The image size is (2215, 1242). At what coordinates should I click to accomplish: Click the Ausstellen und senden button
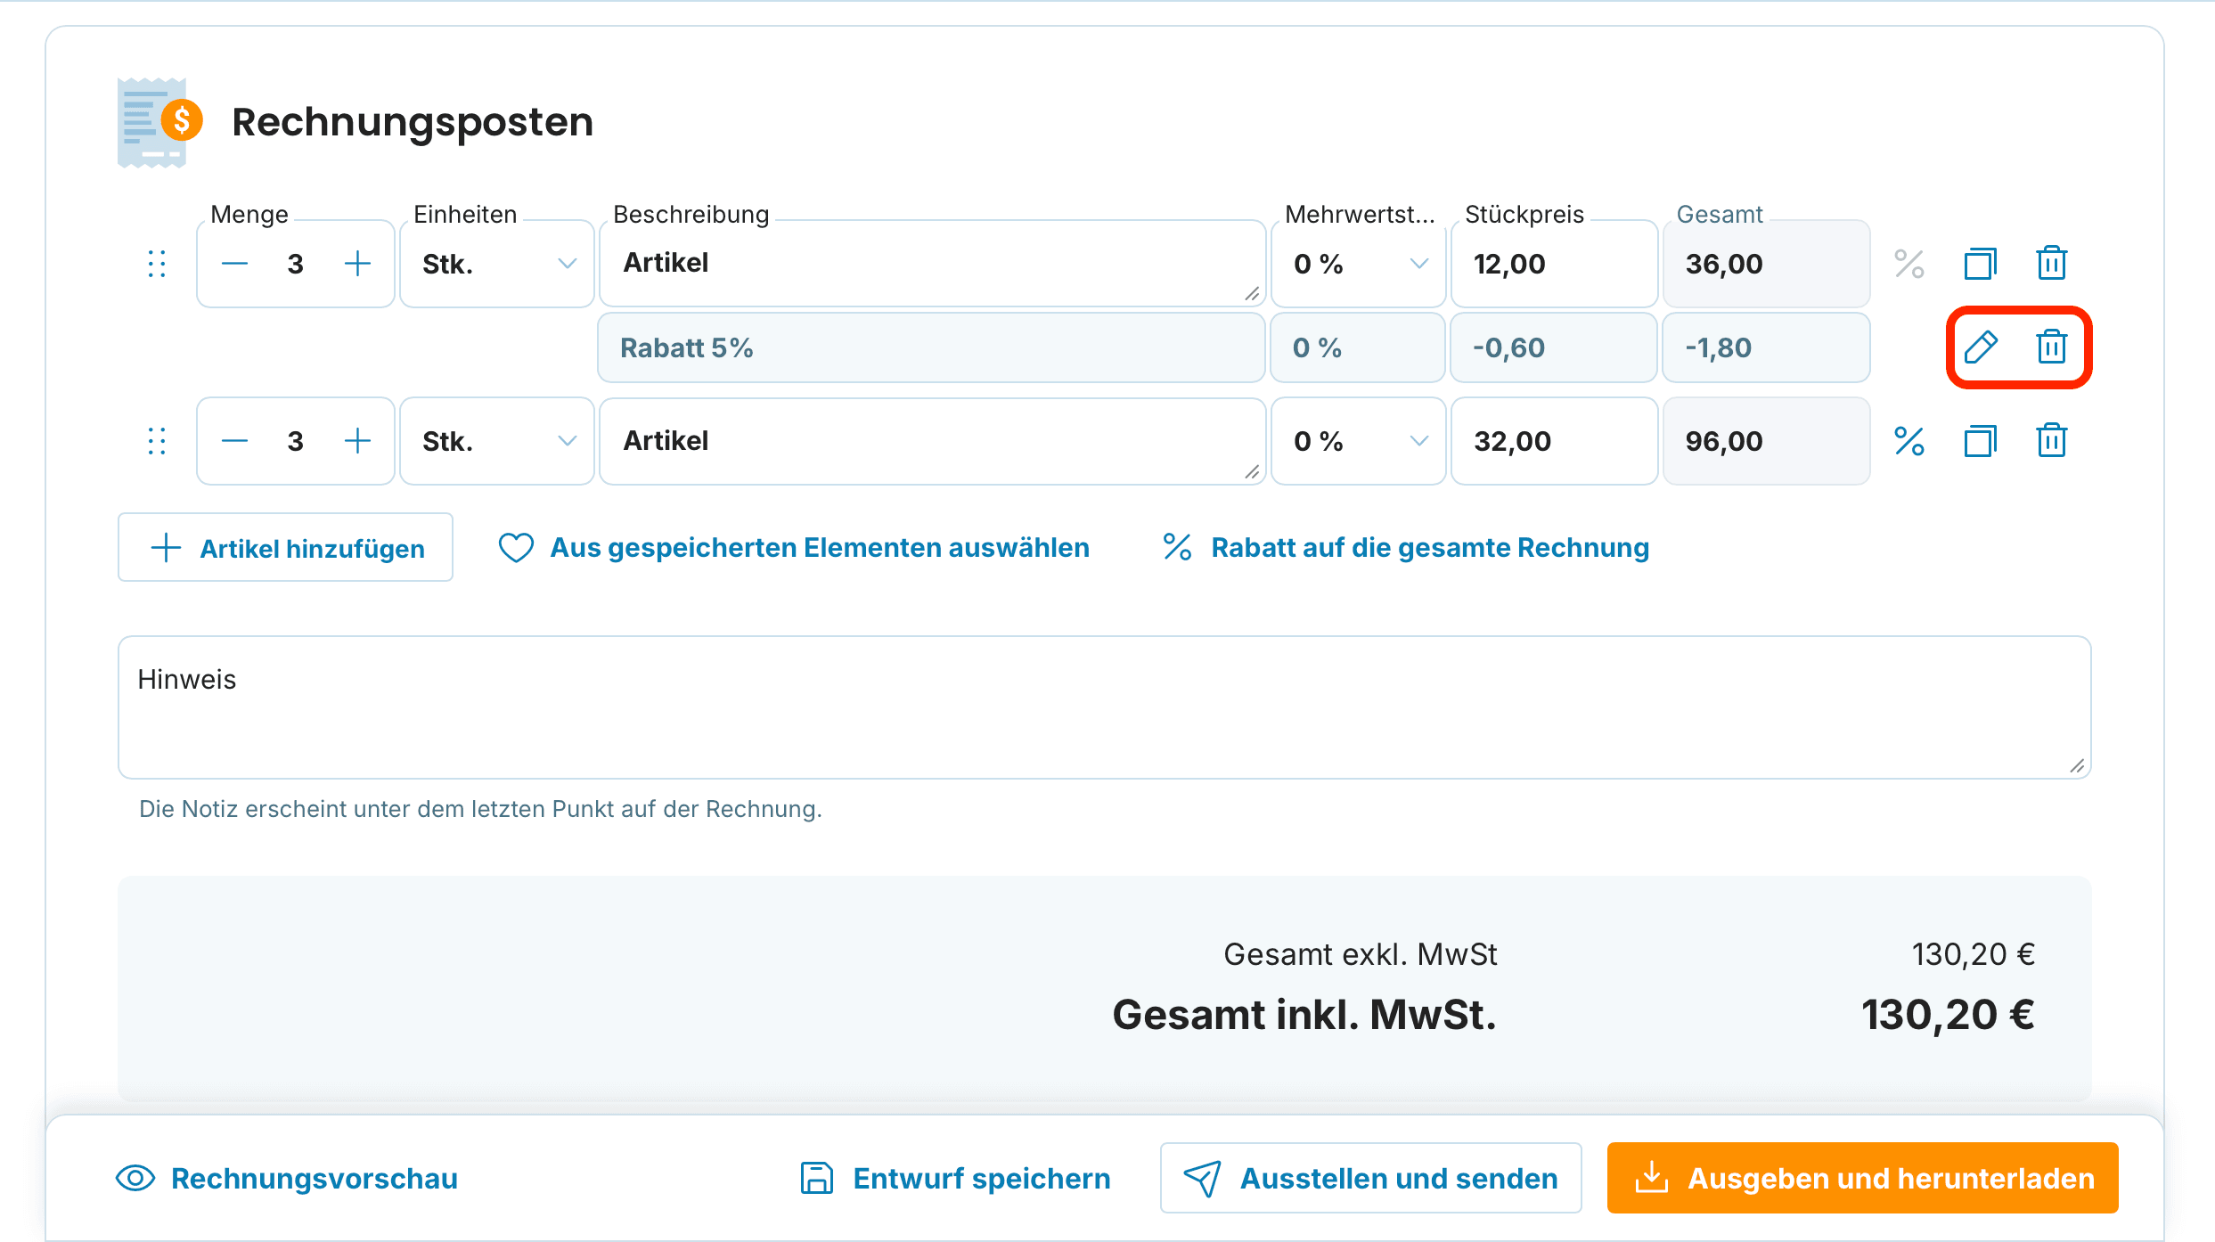tap(1371, 1178)
